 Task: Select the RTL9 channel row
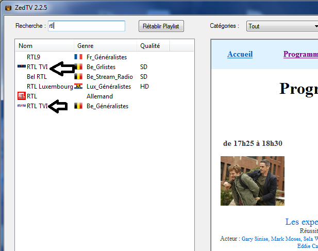(105, 57)
